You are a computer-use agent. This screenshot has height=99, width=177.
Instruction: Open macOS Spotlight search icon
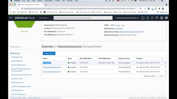158,1
